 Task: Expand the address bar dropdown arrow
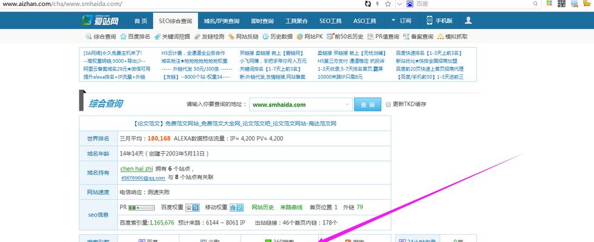[x=399, y=4]
